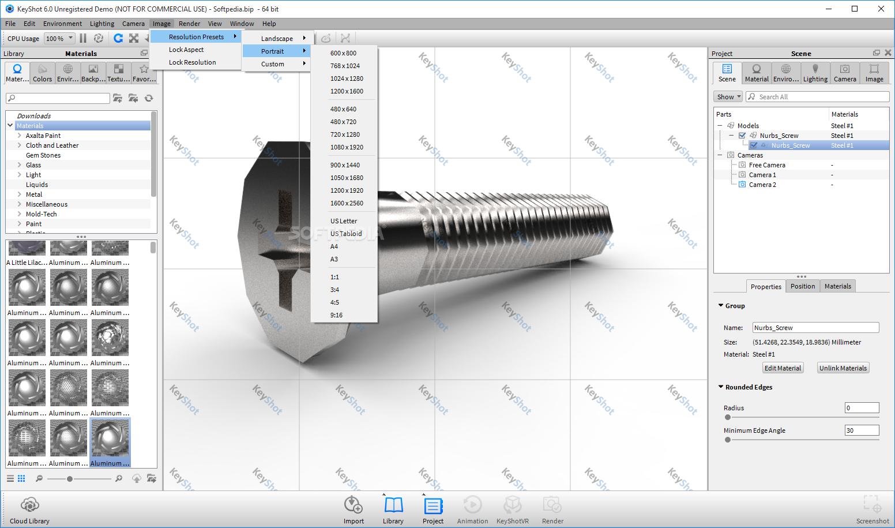Click the Edit Material button
The height and width of the screenshot is (528, 895).
pyautogui.click(x=783, y=368)
